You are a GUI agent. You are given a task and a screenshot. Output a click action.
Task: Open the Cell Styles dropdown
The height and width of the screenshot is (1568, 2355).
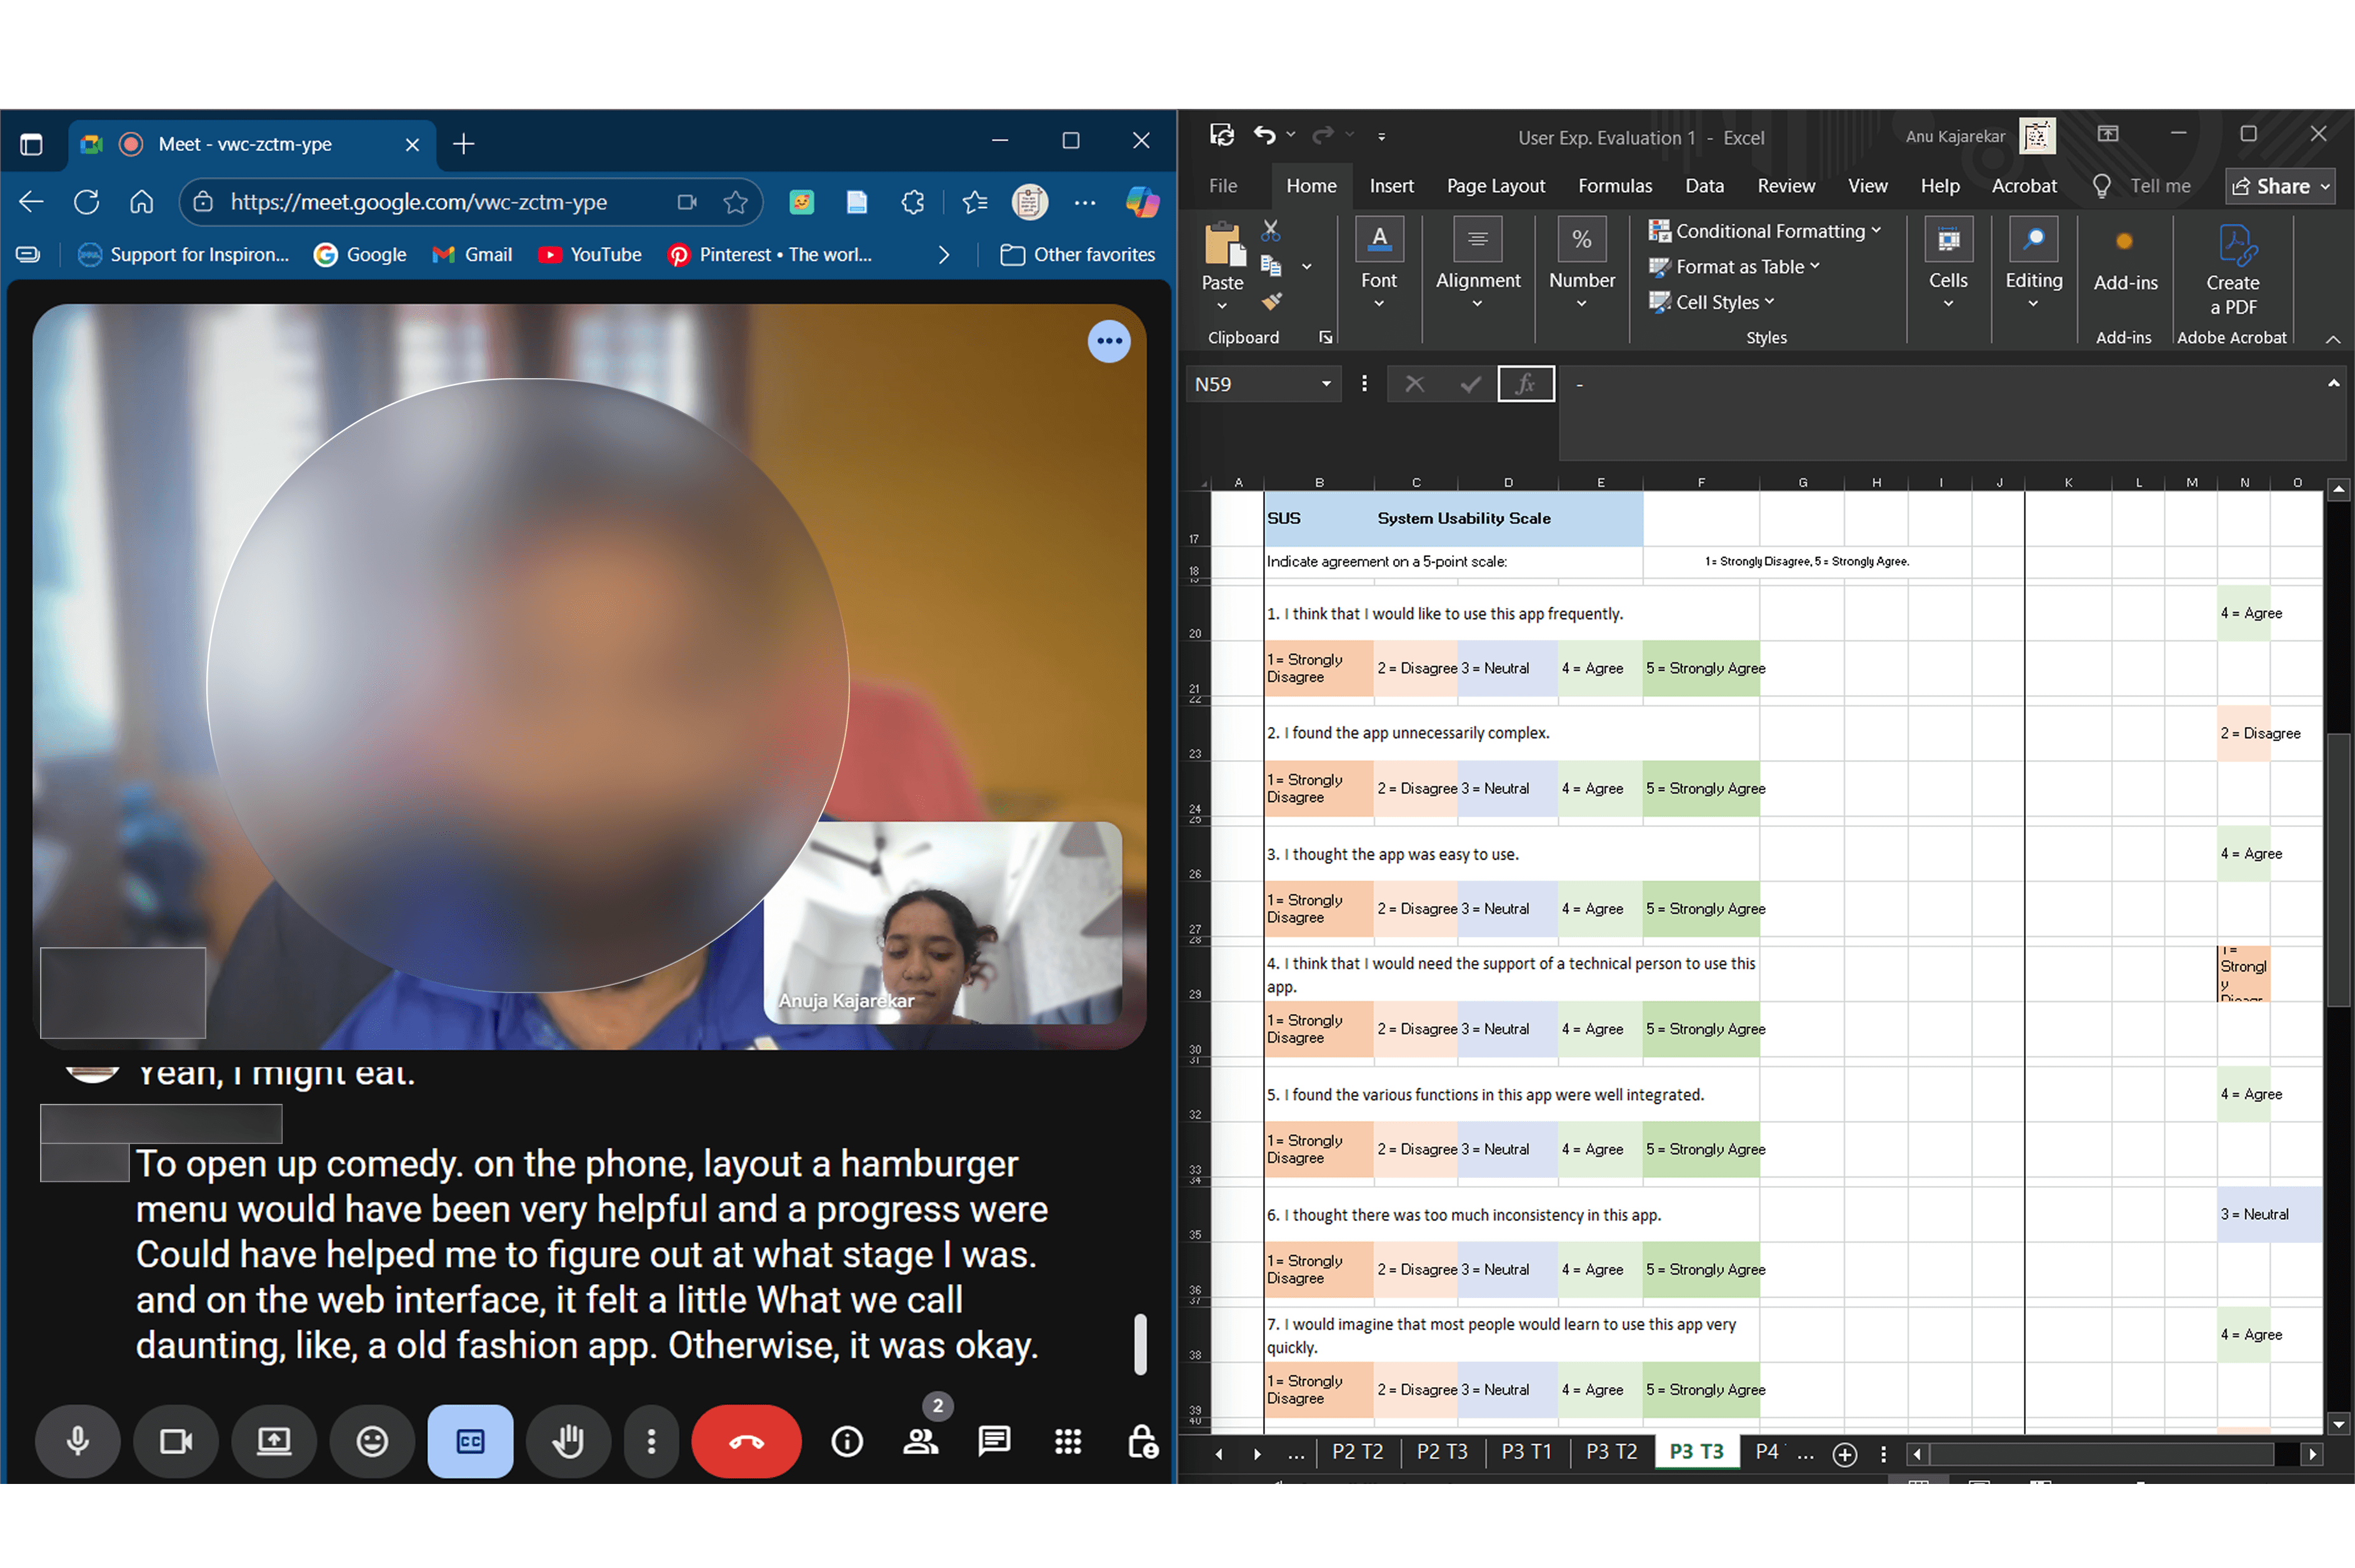(x=1718, y=302)
